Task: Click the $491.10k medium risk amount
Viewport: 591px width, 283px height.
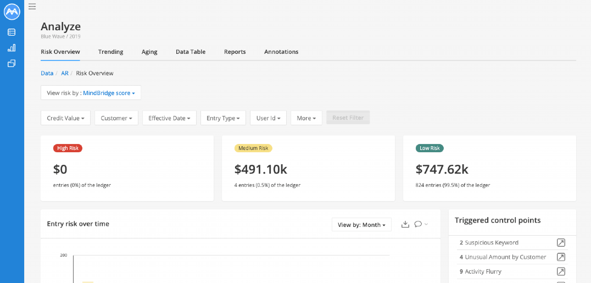Action: (x=261, y=169)
